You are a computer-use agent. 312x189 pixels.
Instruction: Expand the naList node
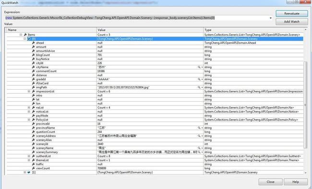(29, 107)
